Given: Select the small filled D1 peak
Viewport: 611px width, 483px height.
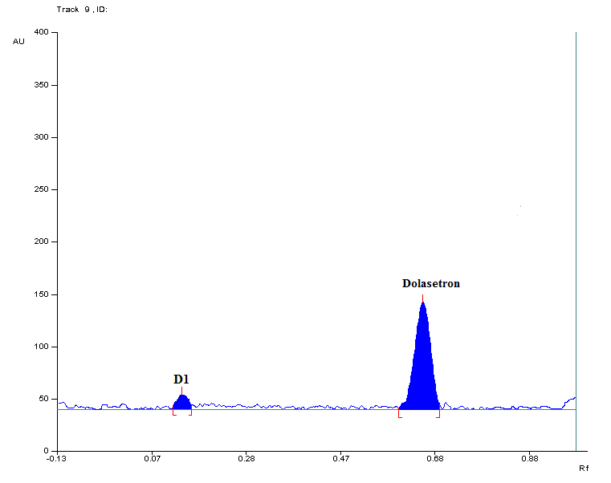Looking at the screenshot, I should pyautogui.click(x=182, y=402).
